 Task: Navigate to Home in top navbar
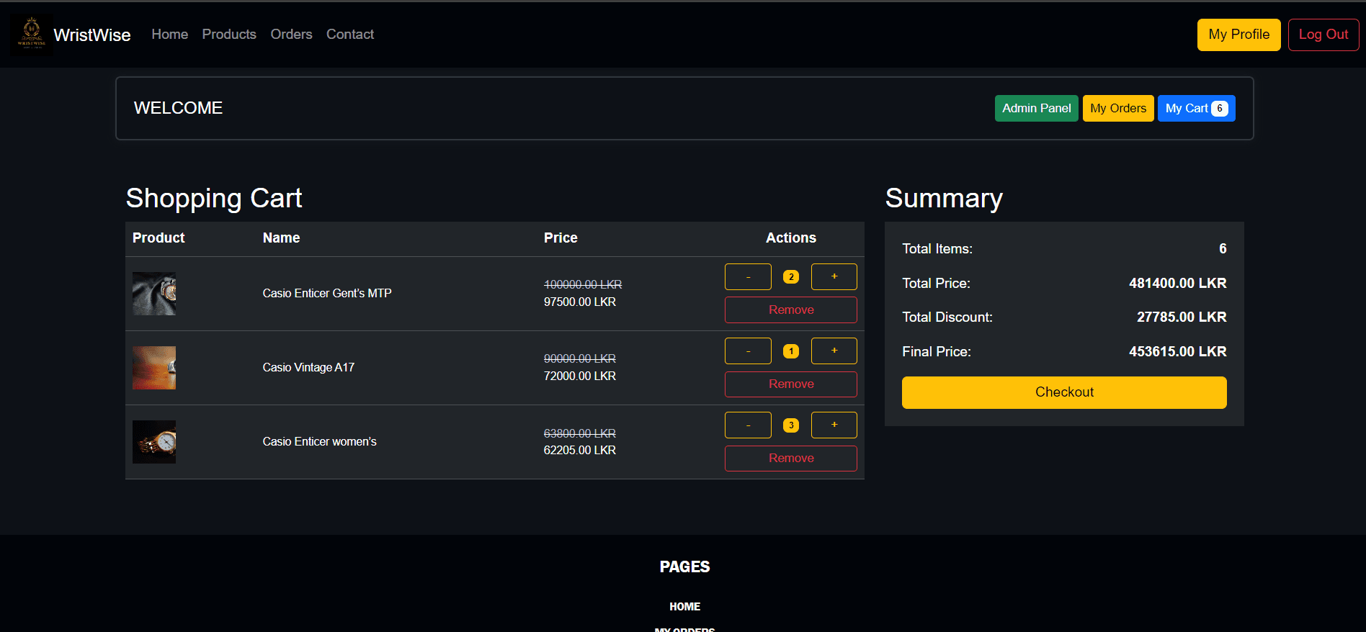click(169, 35)
